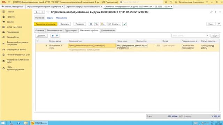The image size is (223, 125).
Task: Switch to Трудозатраты tab
Action: (71, 31)
